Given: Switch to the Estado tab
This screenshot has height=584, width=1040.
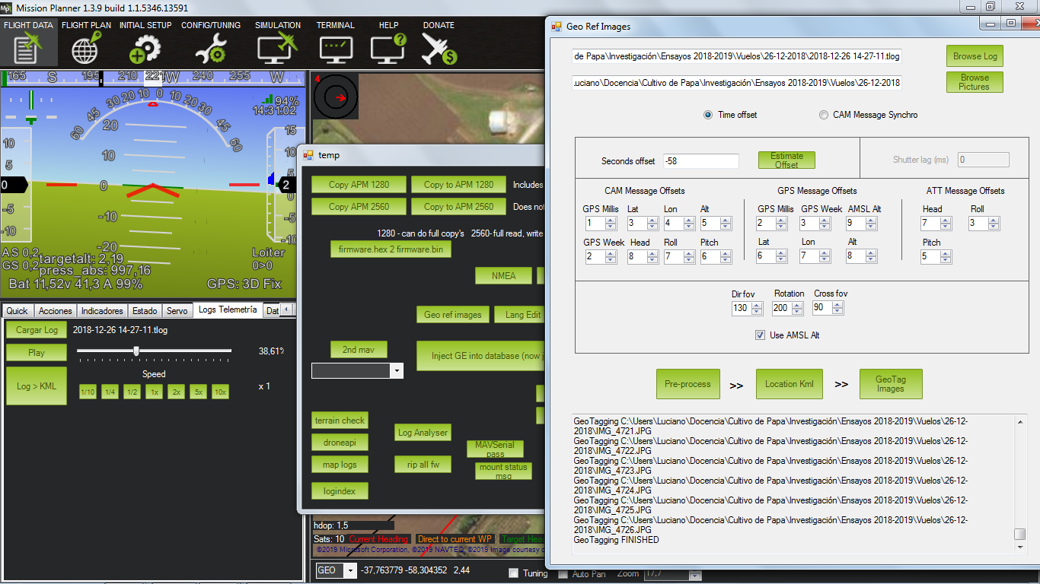Looking at the screenshot, I should click(145, 310).
